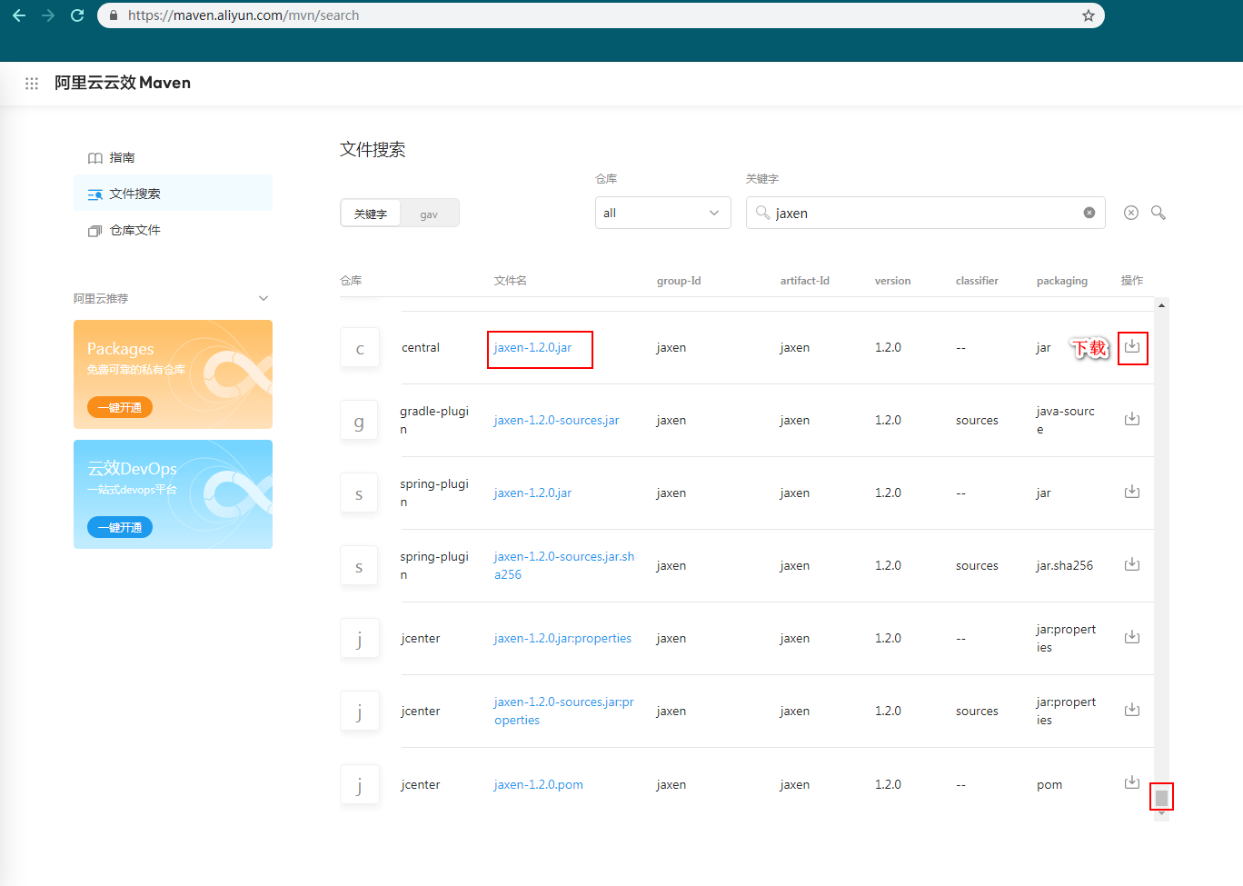Open jaxen-1.2.0.jar:properties link
Screen dimensions: 1243x886
(x=562, y=638)
